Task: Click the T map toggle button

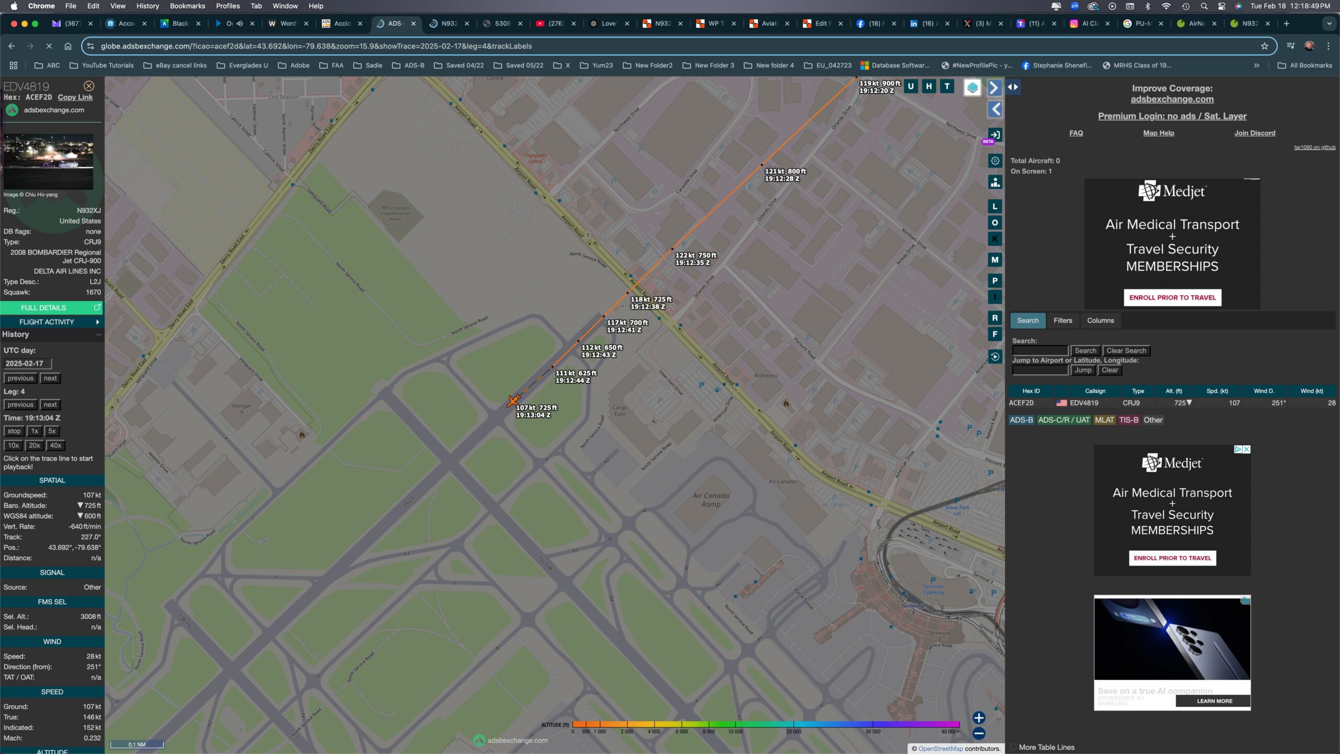Action: 947,86
